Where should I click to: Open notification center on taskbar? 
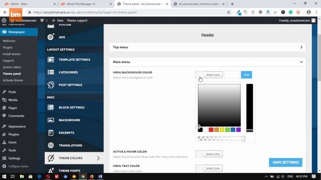[x=313, y=176]
